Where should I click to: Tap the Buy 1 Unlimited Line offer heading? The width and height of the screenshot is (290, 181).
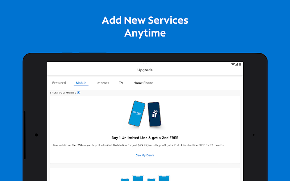[x=145, y=138]
